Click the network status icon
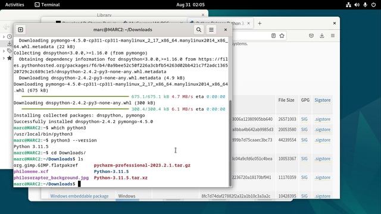 coord(348,5)
